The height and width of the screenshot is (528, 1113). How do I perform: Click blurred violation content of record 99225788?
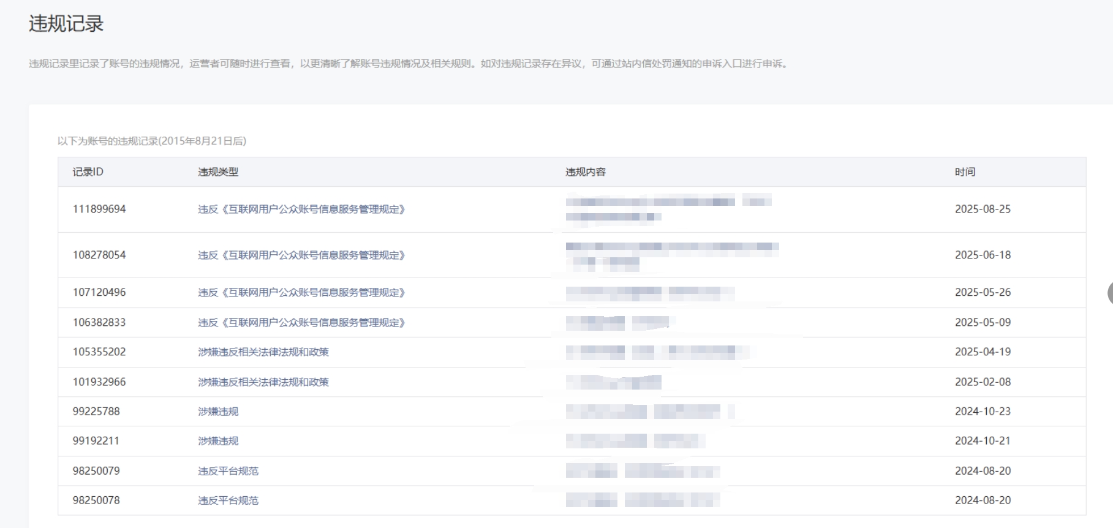point(648,412)
